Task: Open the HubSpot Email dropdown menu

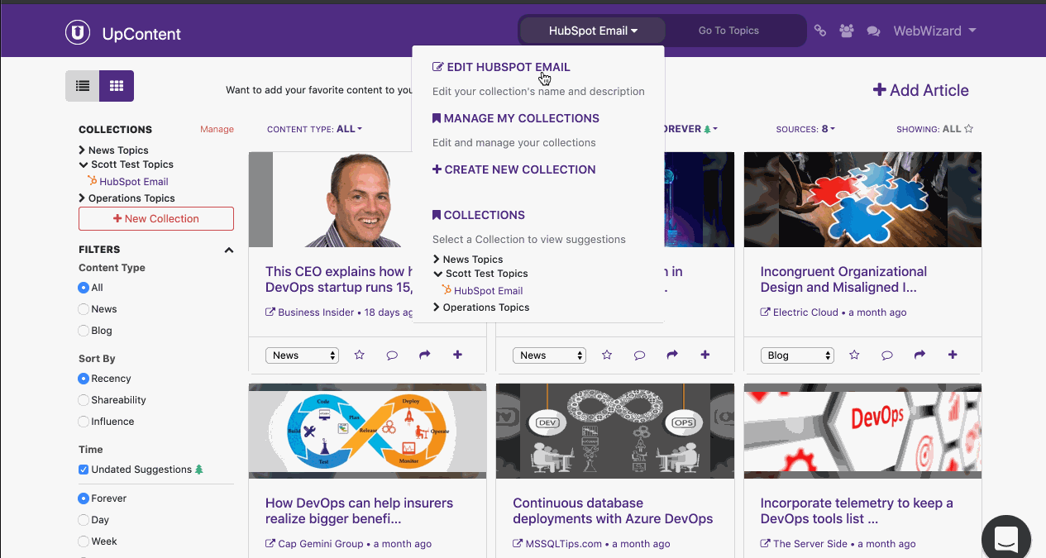Action: (x=591, y=30)
